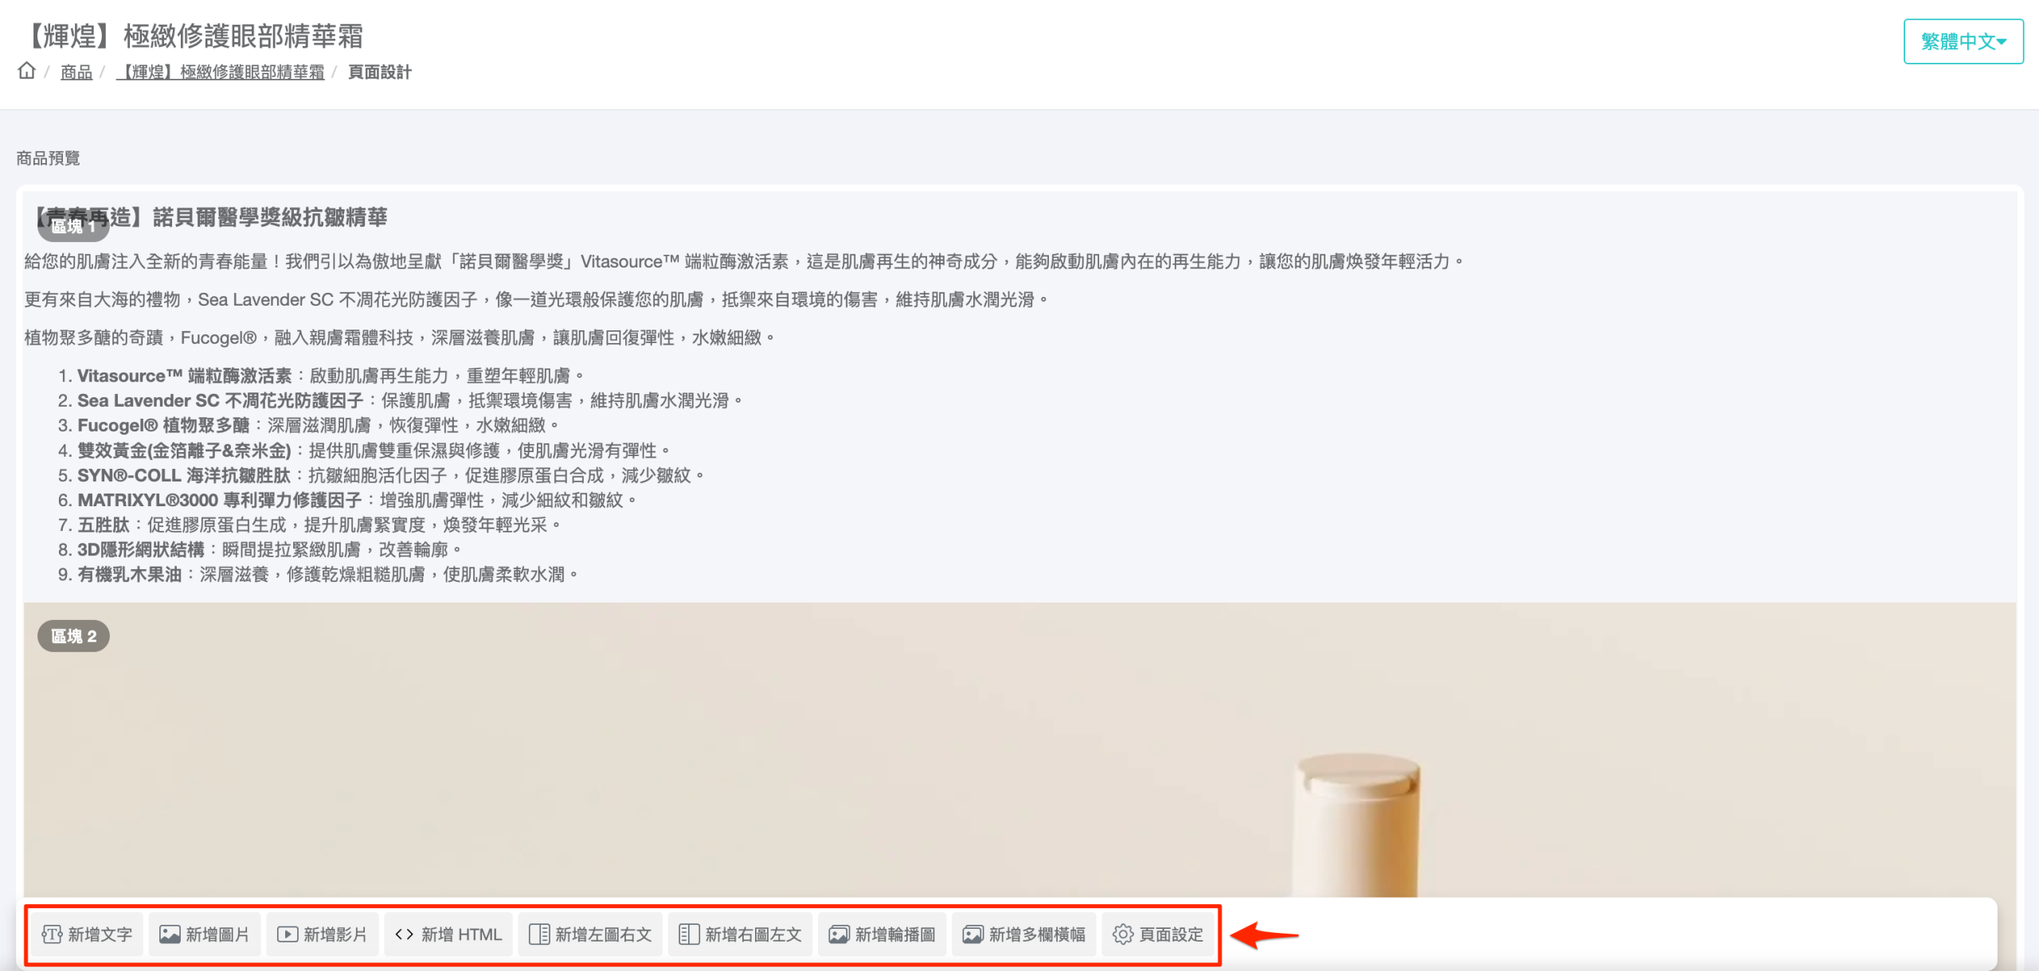Image resolution: width=2039 pixels, height=975 pixels.
Task: Open the 繁體中文 language dropdown
Action: 1958,41
